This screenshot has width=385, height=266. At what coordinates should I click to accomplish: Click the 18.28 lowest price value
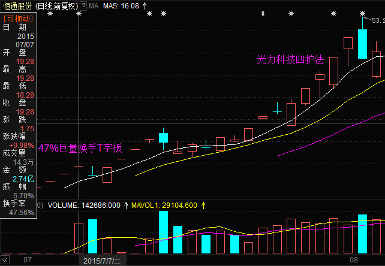25,95
